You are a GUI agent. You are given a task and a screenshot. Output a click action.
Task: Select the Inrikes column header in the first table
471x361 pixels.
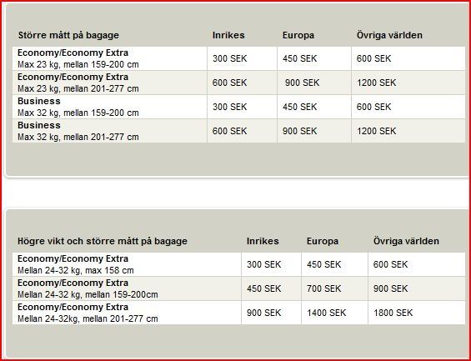228,35
